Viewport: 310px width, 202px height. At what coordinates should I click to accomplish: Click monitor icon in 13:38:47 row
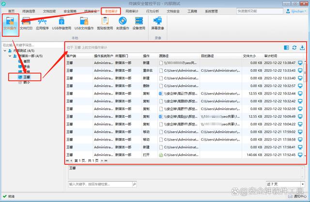(x=300, y=63)
